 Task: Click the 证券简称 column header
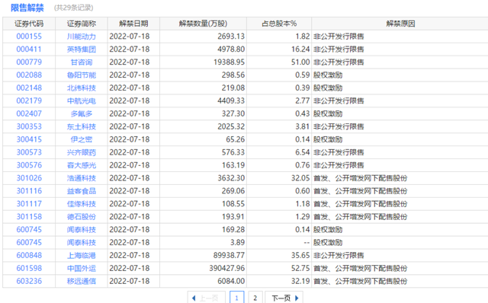tap(82, 24)
